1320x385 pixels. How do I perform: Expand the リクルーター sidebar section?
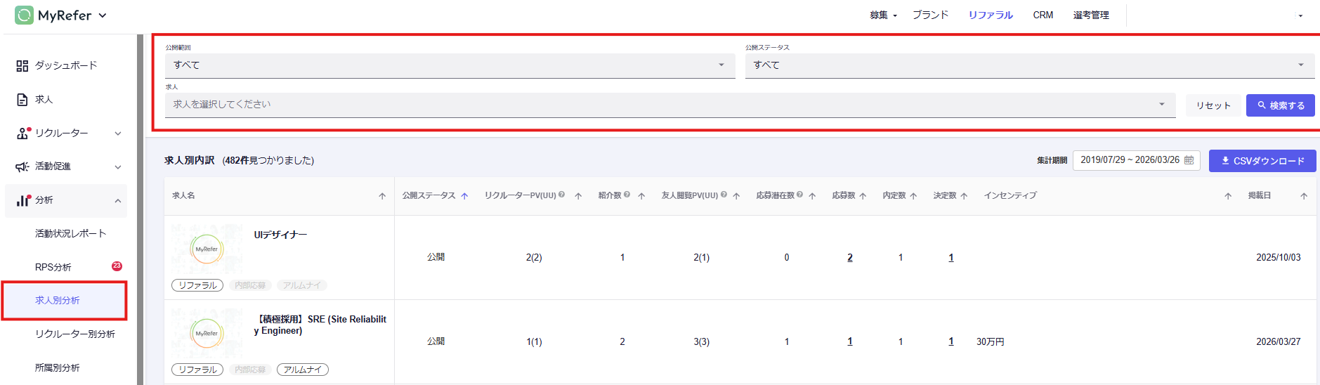click(118, 133)
